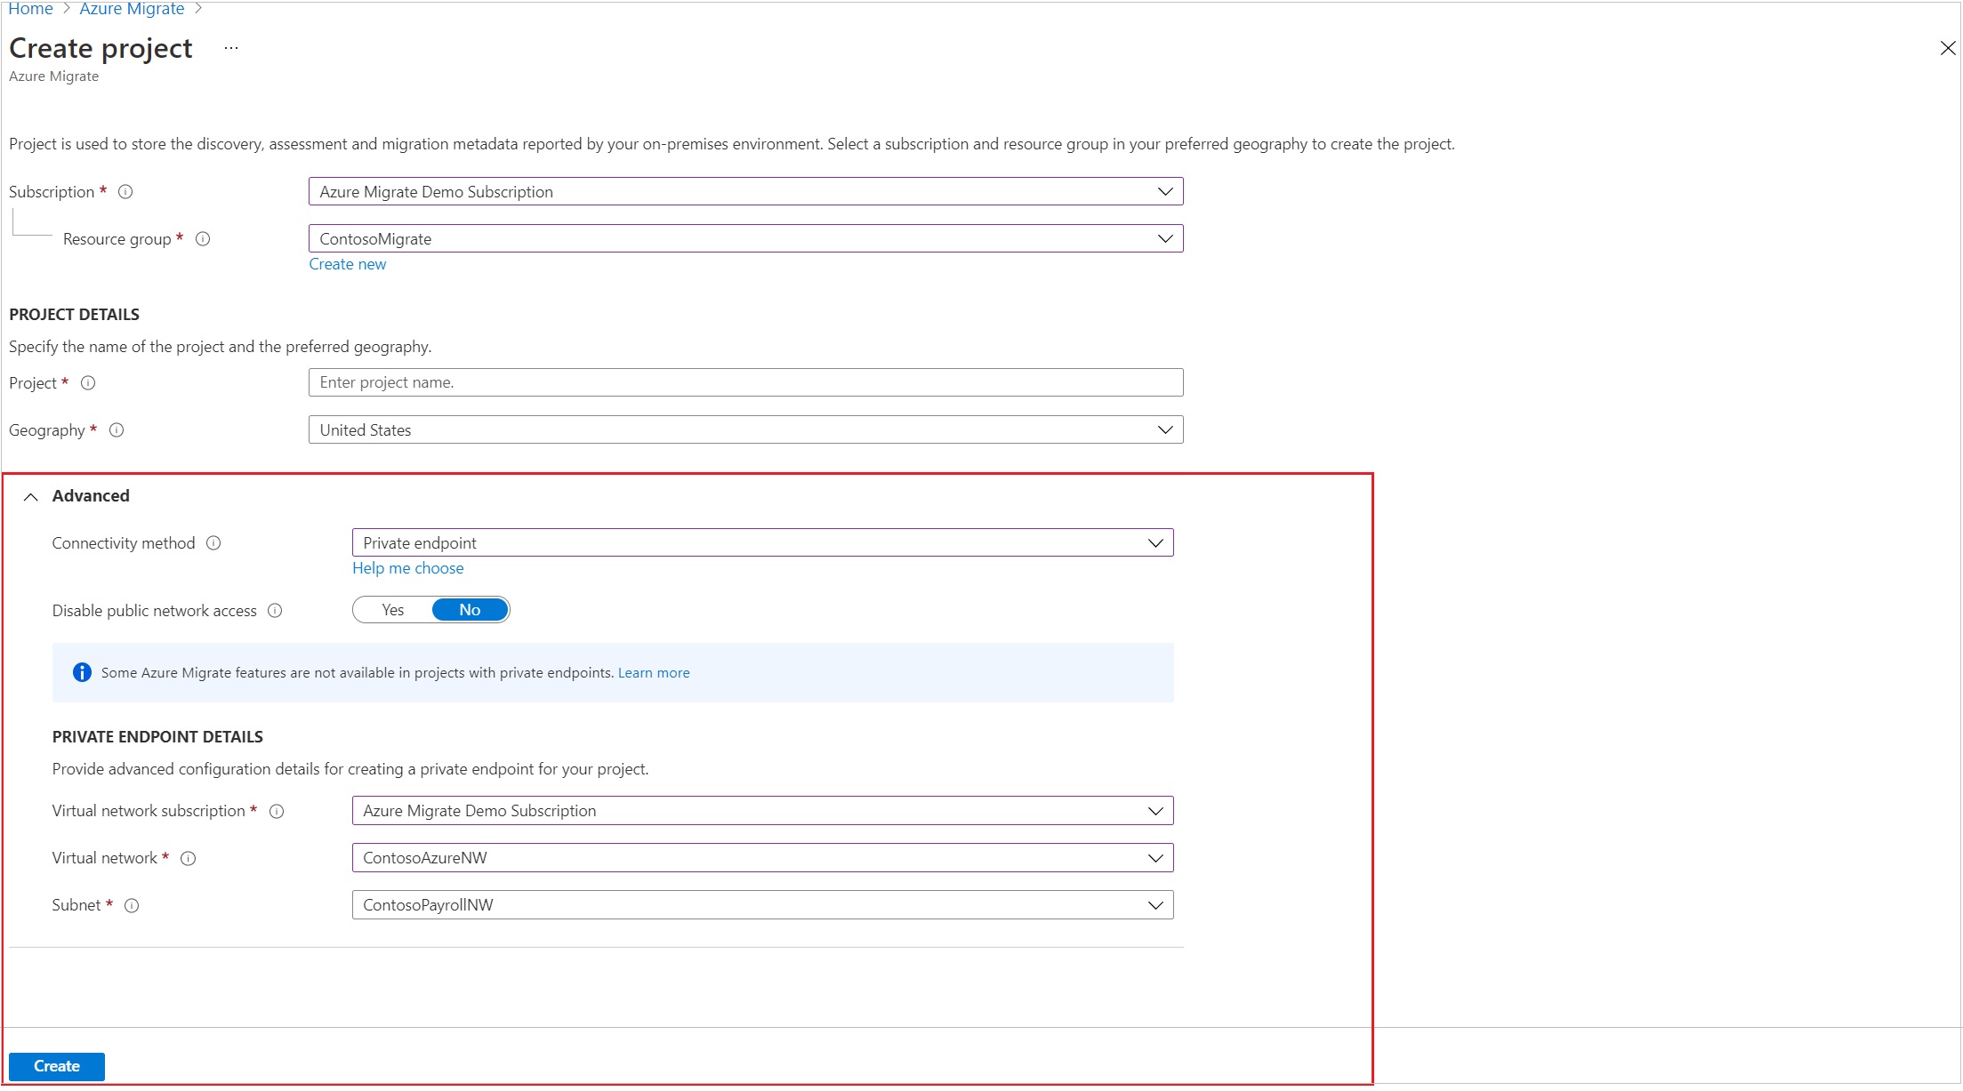Click Virtual network subscription info icon

[277, 812]
